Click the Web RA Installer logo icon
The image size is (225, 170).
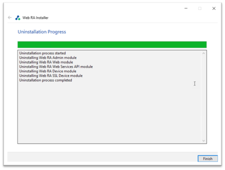18,18
